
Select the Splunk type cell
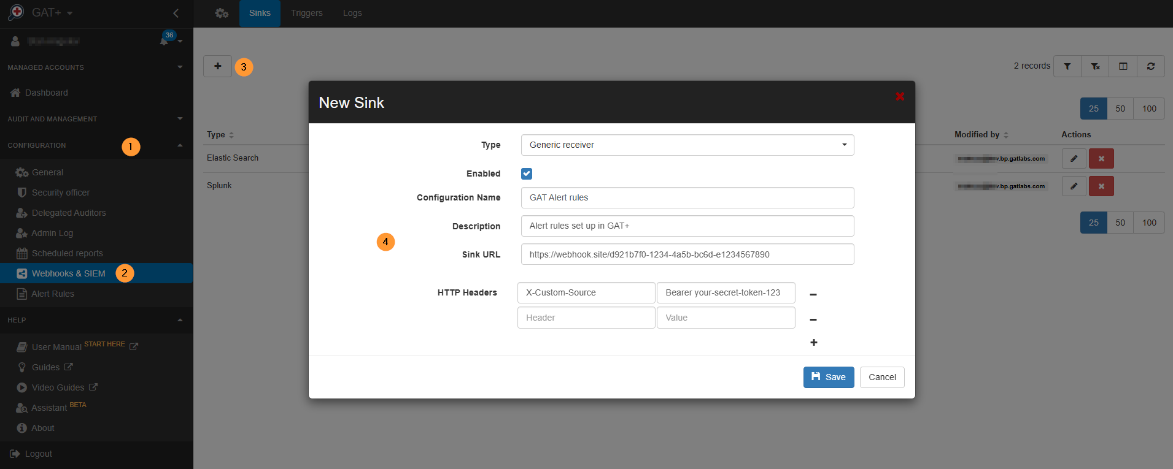[219, 185]
